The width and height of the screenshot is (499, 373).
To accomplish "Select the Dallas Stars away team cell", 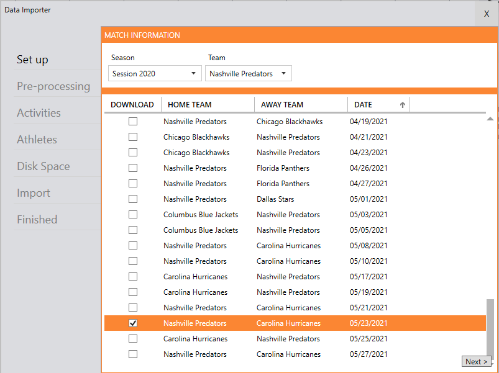I will point(275,199).
